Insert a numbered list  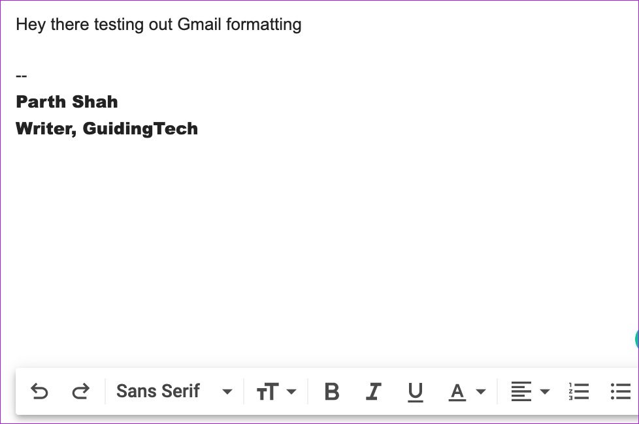pyautogui.click(x=579, y=391)
